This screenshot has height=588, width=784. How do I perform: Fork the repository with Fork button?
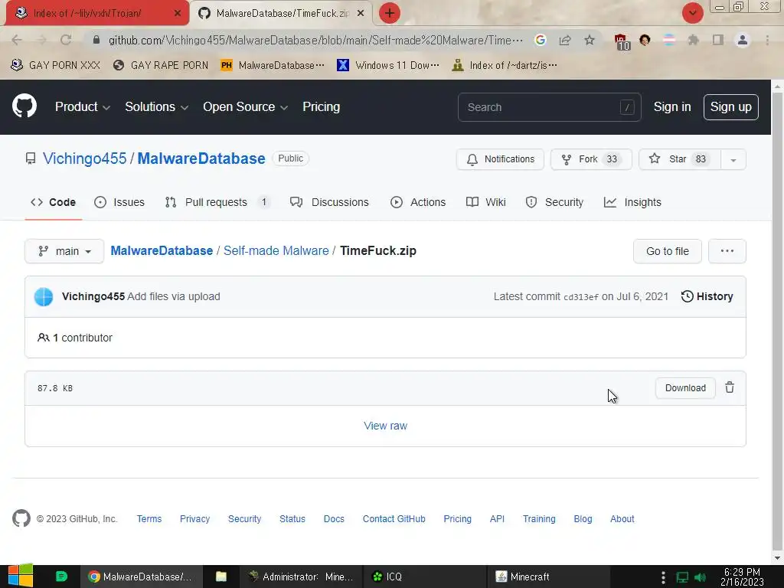591,159
